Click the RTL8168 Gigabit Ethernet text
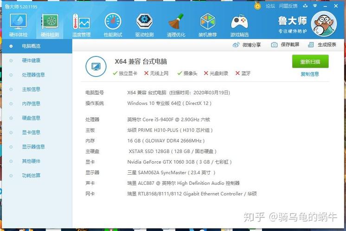The image size is (346, 231). 192,194
